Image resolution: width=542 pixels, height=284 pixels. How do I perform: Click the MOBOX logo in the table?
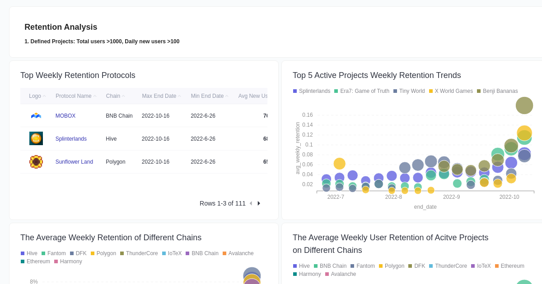36,115
